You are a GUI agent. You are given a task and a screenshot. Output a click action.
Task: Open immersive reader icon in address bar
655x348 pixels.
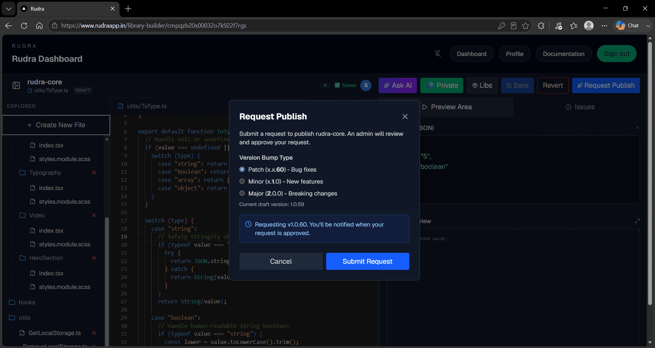513,26
